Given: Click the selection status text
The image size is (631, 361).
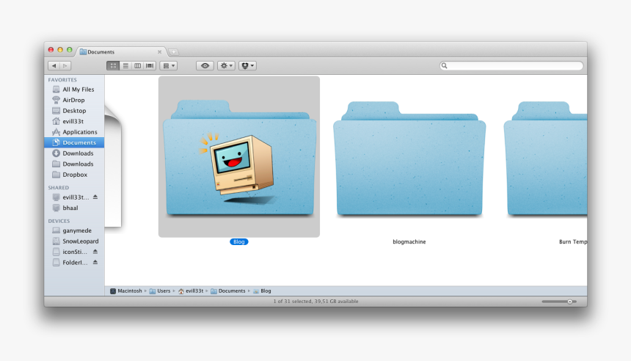Looking at the screenshot, I should (x=315, y=302).
